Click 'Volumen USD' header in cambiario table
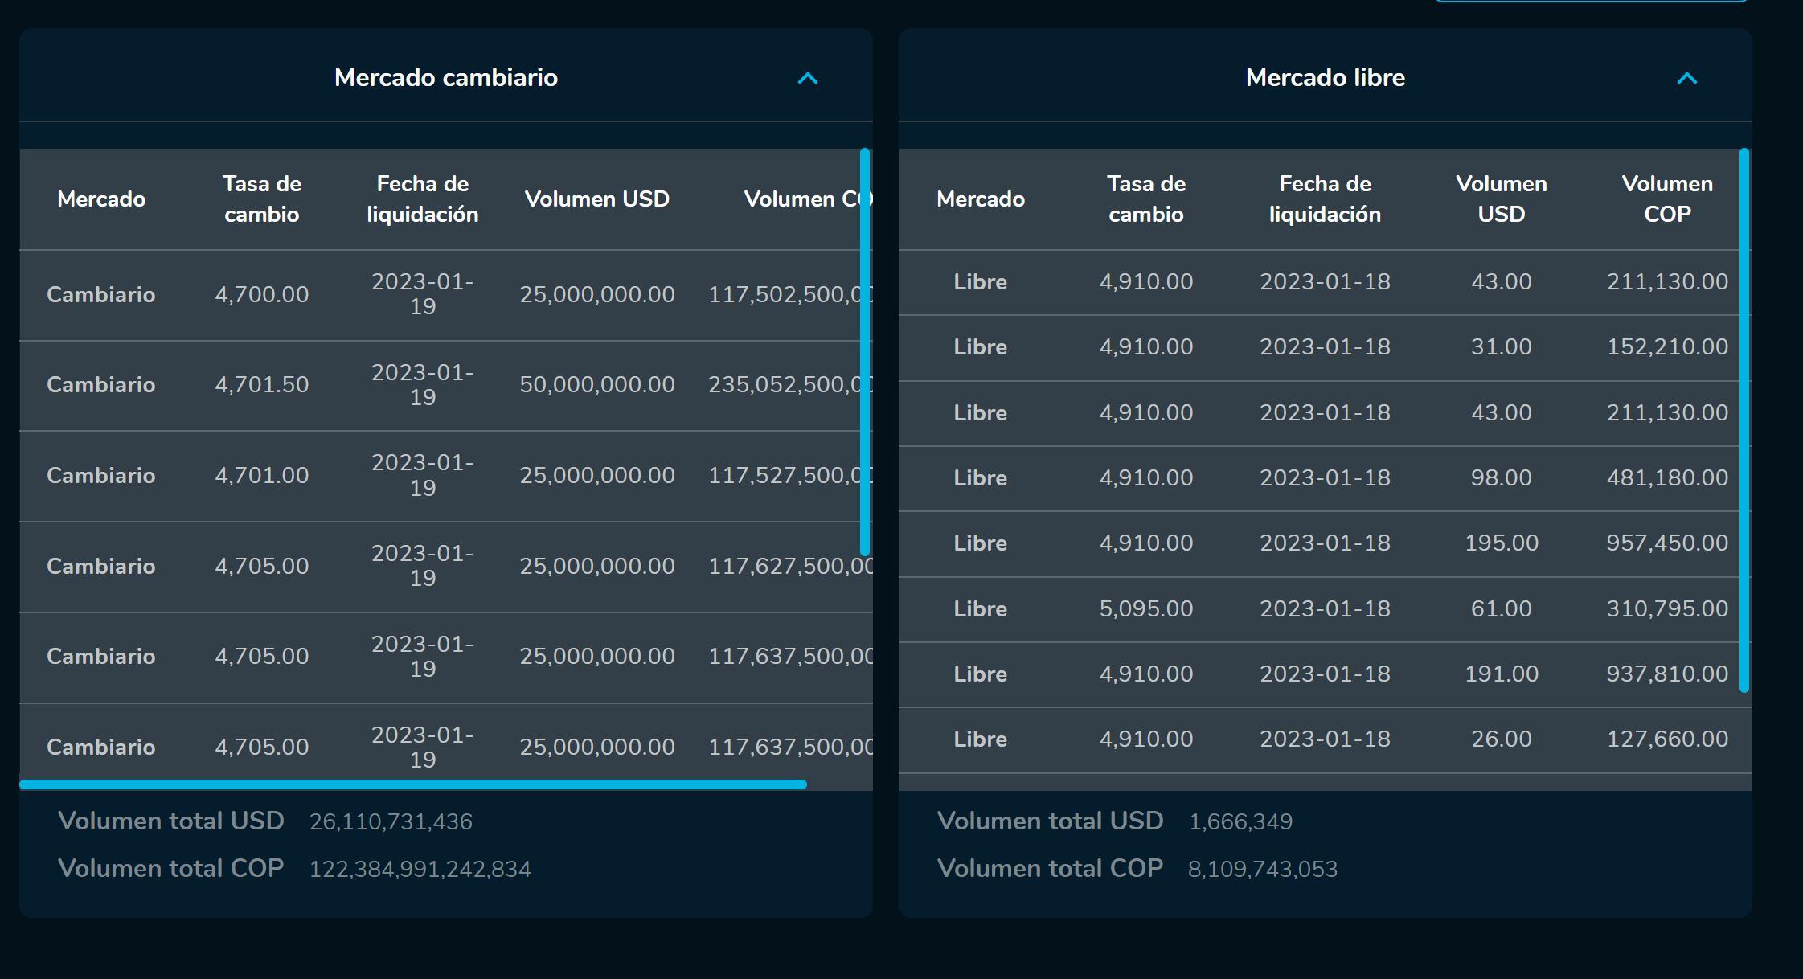The height and width of the screenshot is (979, 1803). click(596, 199)
